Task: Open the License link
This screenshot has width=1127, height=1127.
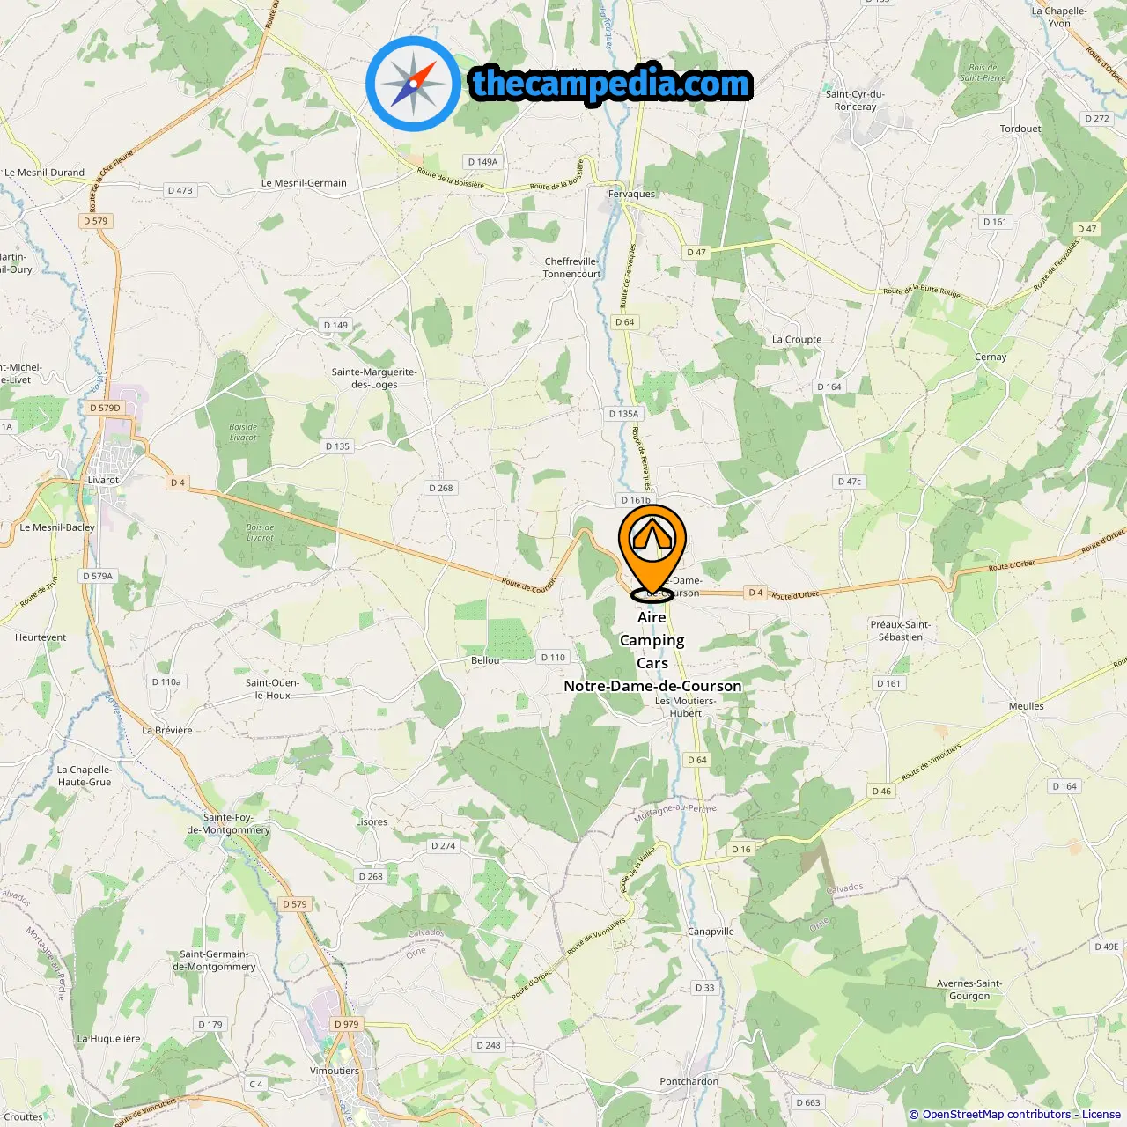Action: [1101, 1114]
